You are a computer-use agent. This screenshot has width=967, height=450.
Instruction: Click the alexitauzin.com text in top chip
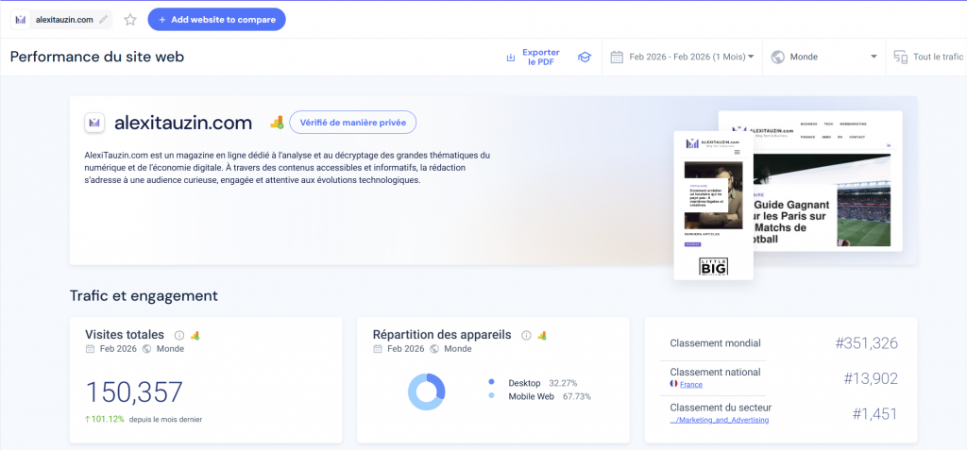tap(64, 20)
